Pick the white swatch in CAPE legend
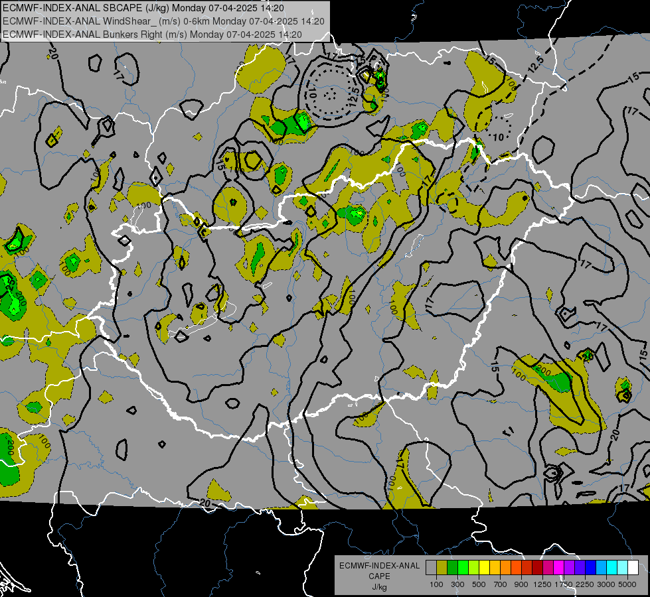 pyautogui.click(x=633, y=568)
